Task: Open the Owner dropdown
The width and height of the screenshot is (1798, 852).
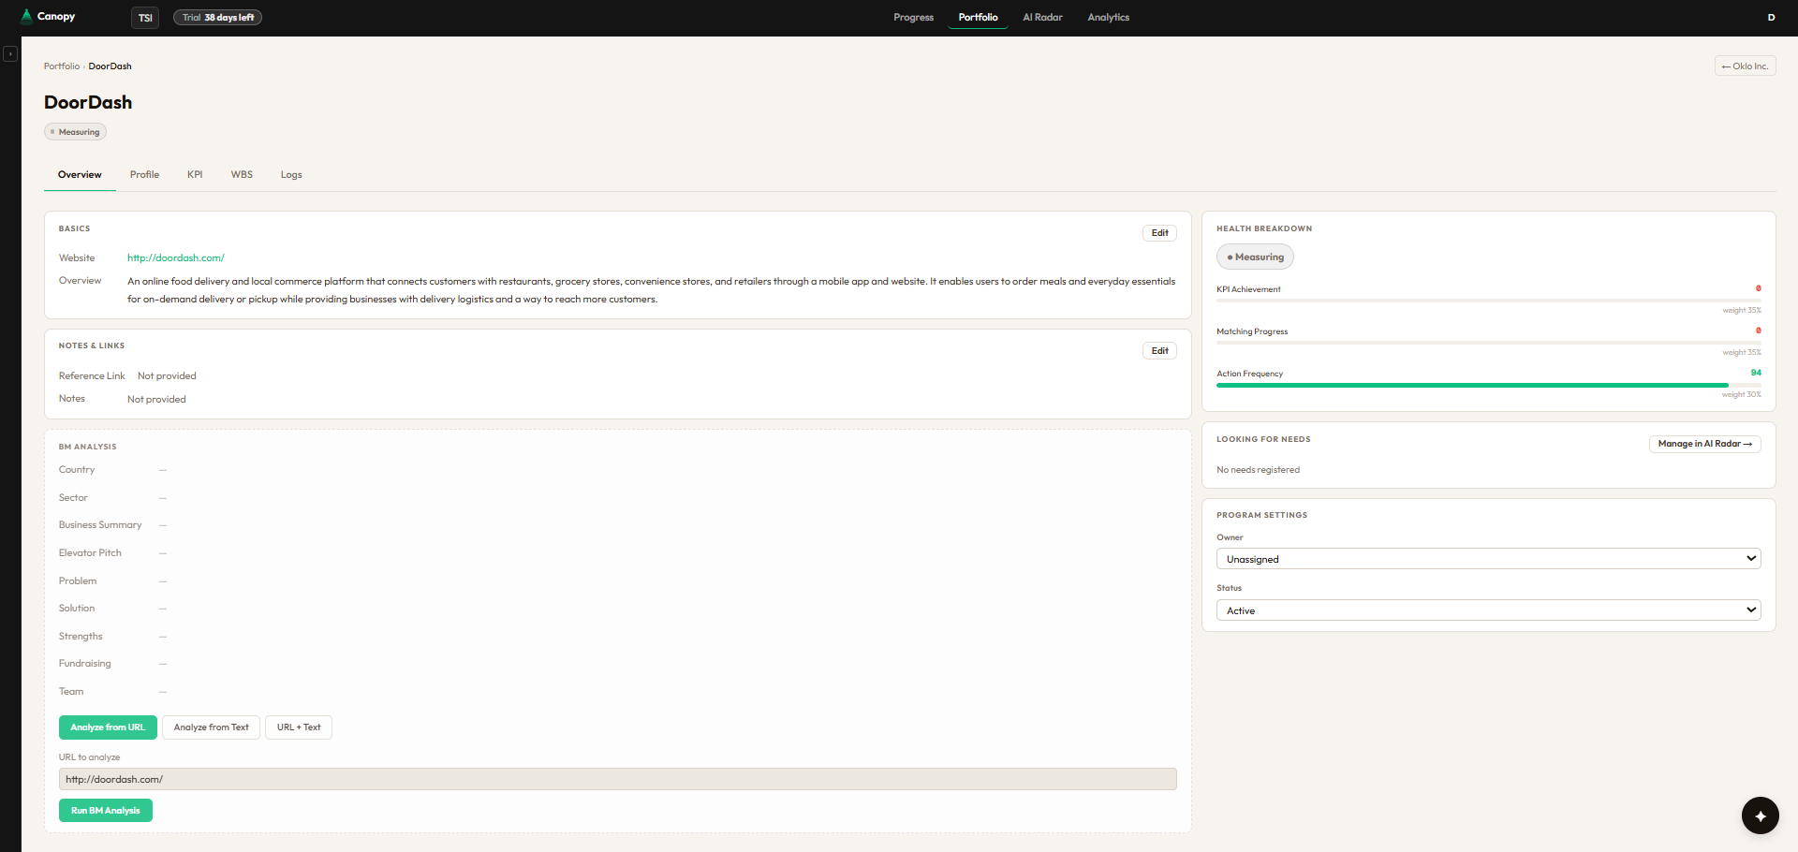Action: click(x=1489, y=559)
